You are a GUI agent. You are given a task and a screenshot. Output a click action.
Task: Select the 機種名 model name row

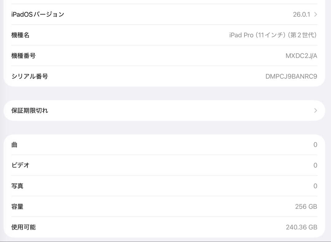165,35
